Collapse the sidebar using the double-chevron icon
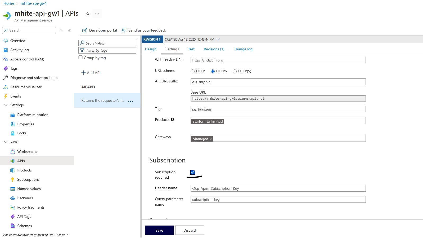 (69, 30)
